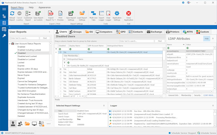217x135 pixels.
Task: Select the Duplicate Accounts report
Action: [x=26, y=97]
